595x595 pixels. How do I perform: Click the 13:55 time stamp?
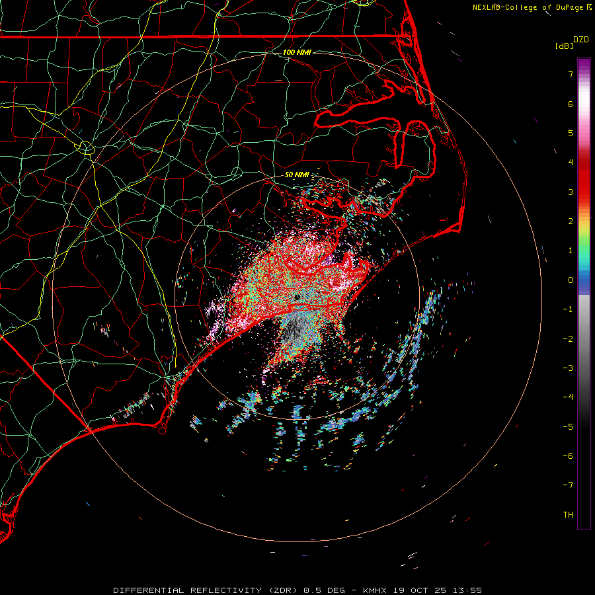click(467, 590)
